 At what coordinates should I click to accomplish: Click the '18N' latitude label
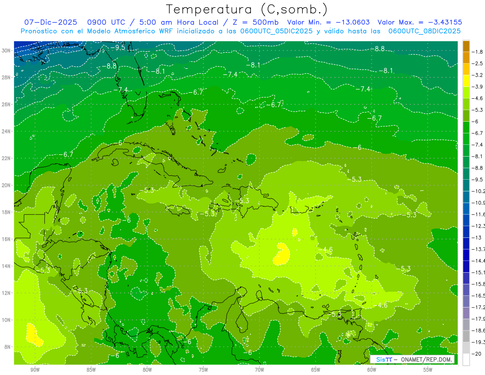tap(6, 212)
